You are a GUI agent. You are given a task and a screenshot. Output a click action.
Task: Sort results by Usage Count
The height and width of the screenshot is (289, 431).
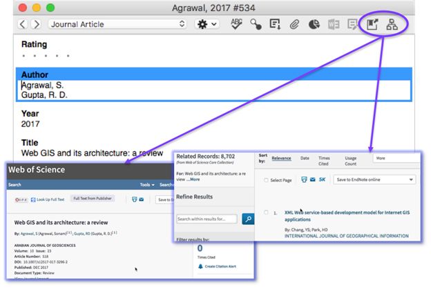(x=350, y=161)
